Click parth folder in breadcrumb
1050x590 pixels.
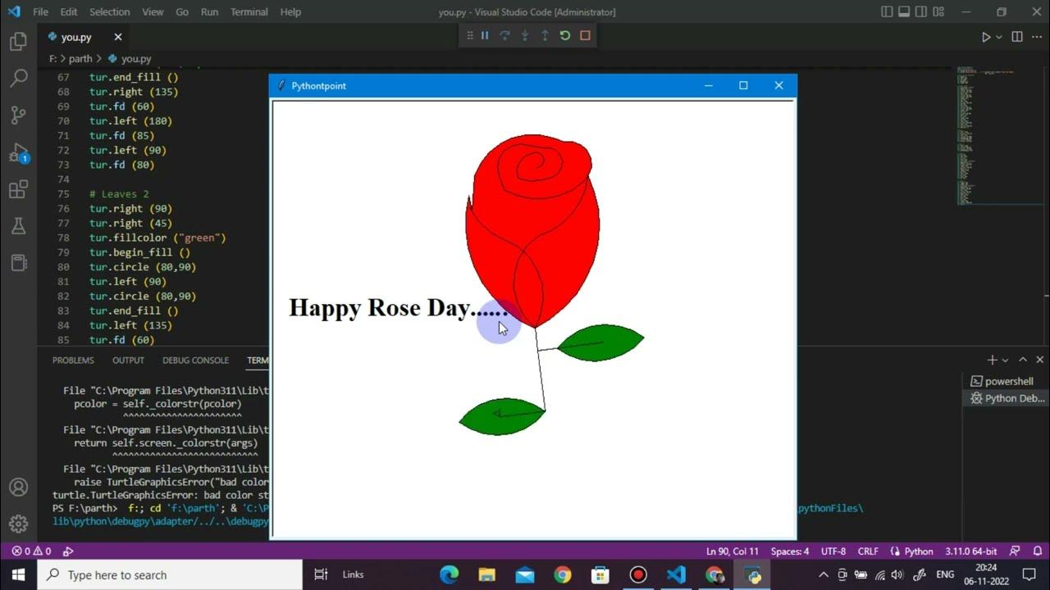click(80, 59)
